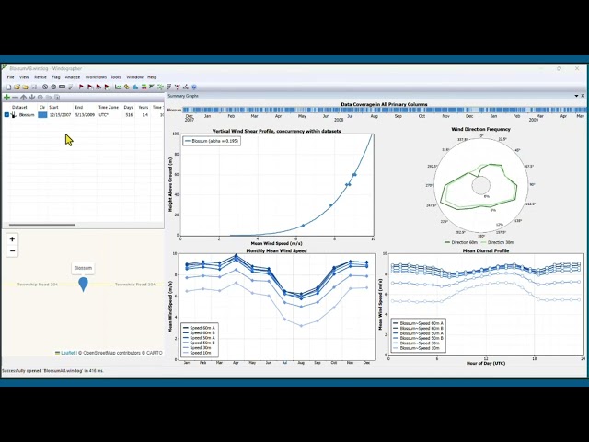The height and width of the screenshot is (442, 589).
Task: Click the Days column header
Action: (x=129, y=107)
